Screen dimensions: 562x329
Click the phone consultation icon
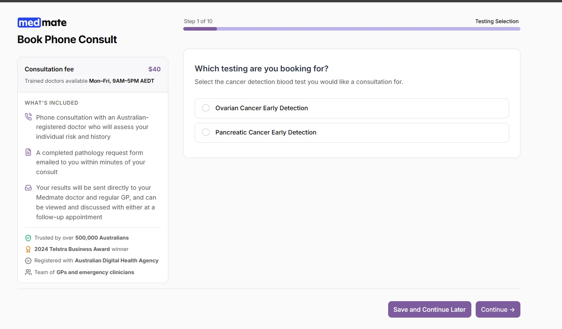[x=28, y=116]
